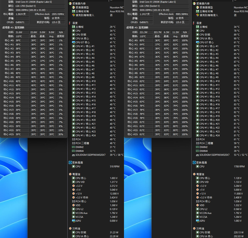Click the 感應器內容 icon in the right panel
The image size is (248, 238).
click(x=194, y=3)
